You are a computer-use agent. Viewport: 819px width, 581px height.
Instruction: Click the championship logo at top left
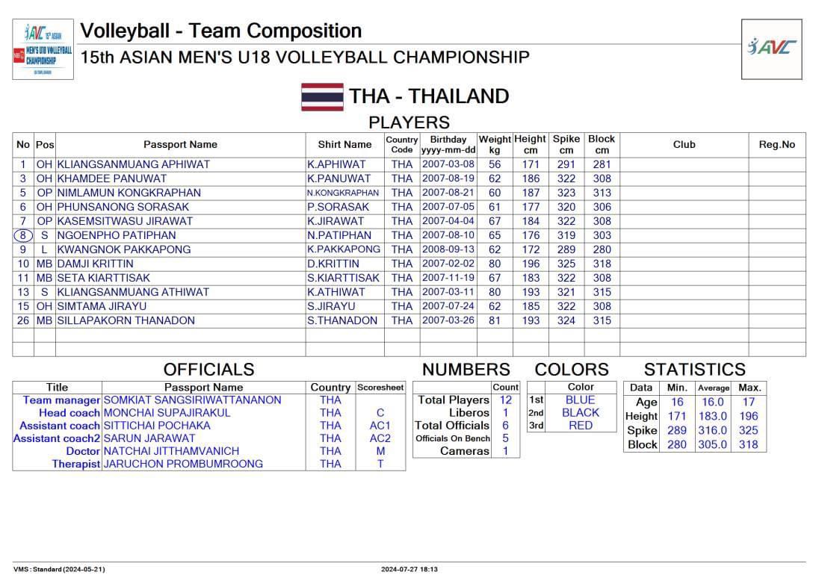tap(43, 49)
